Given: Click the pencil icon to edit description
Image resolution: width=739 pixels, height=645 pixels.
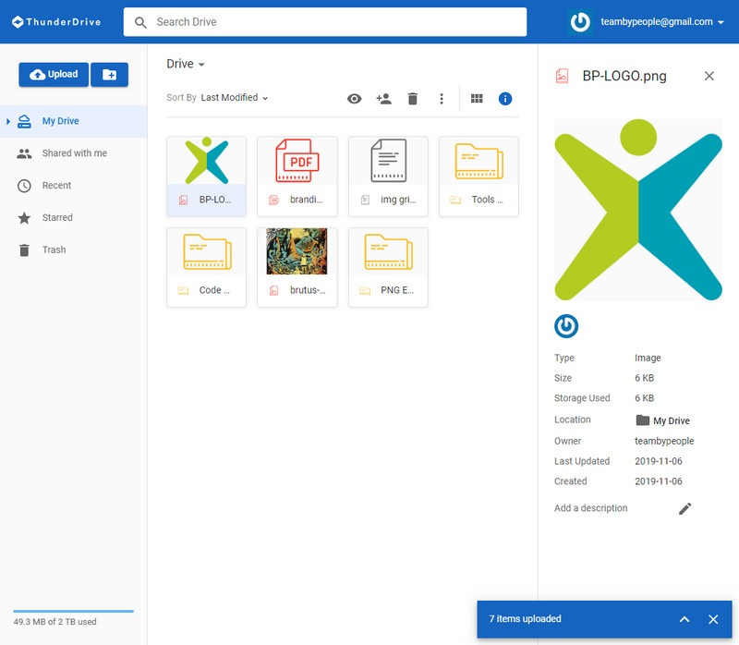Looking at the screenshot, I should 684,508.
